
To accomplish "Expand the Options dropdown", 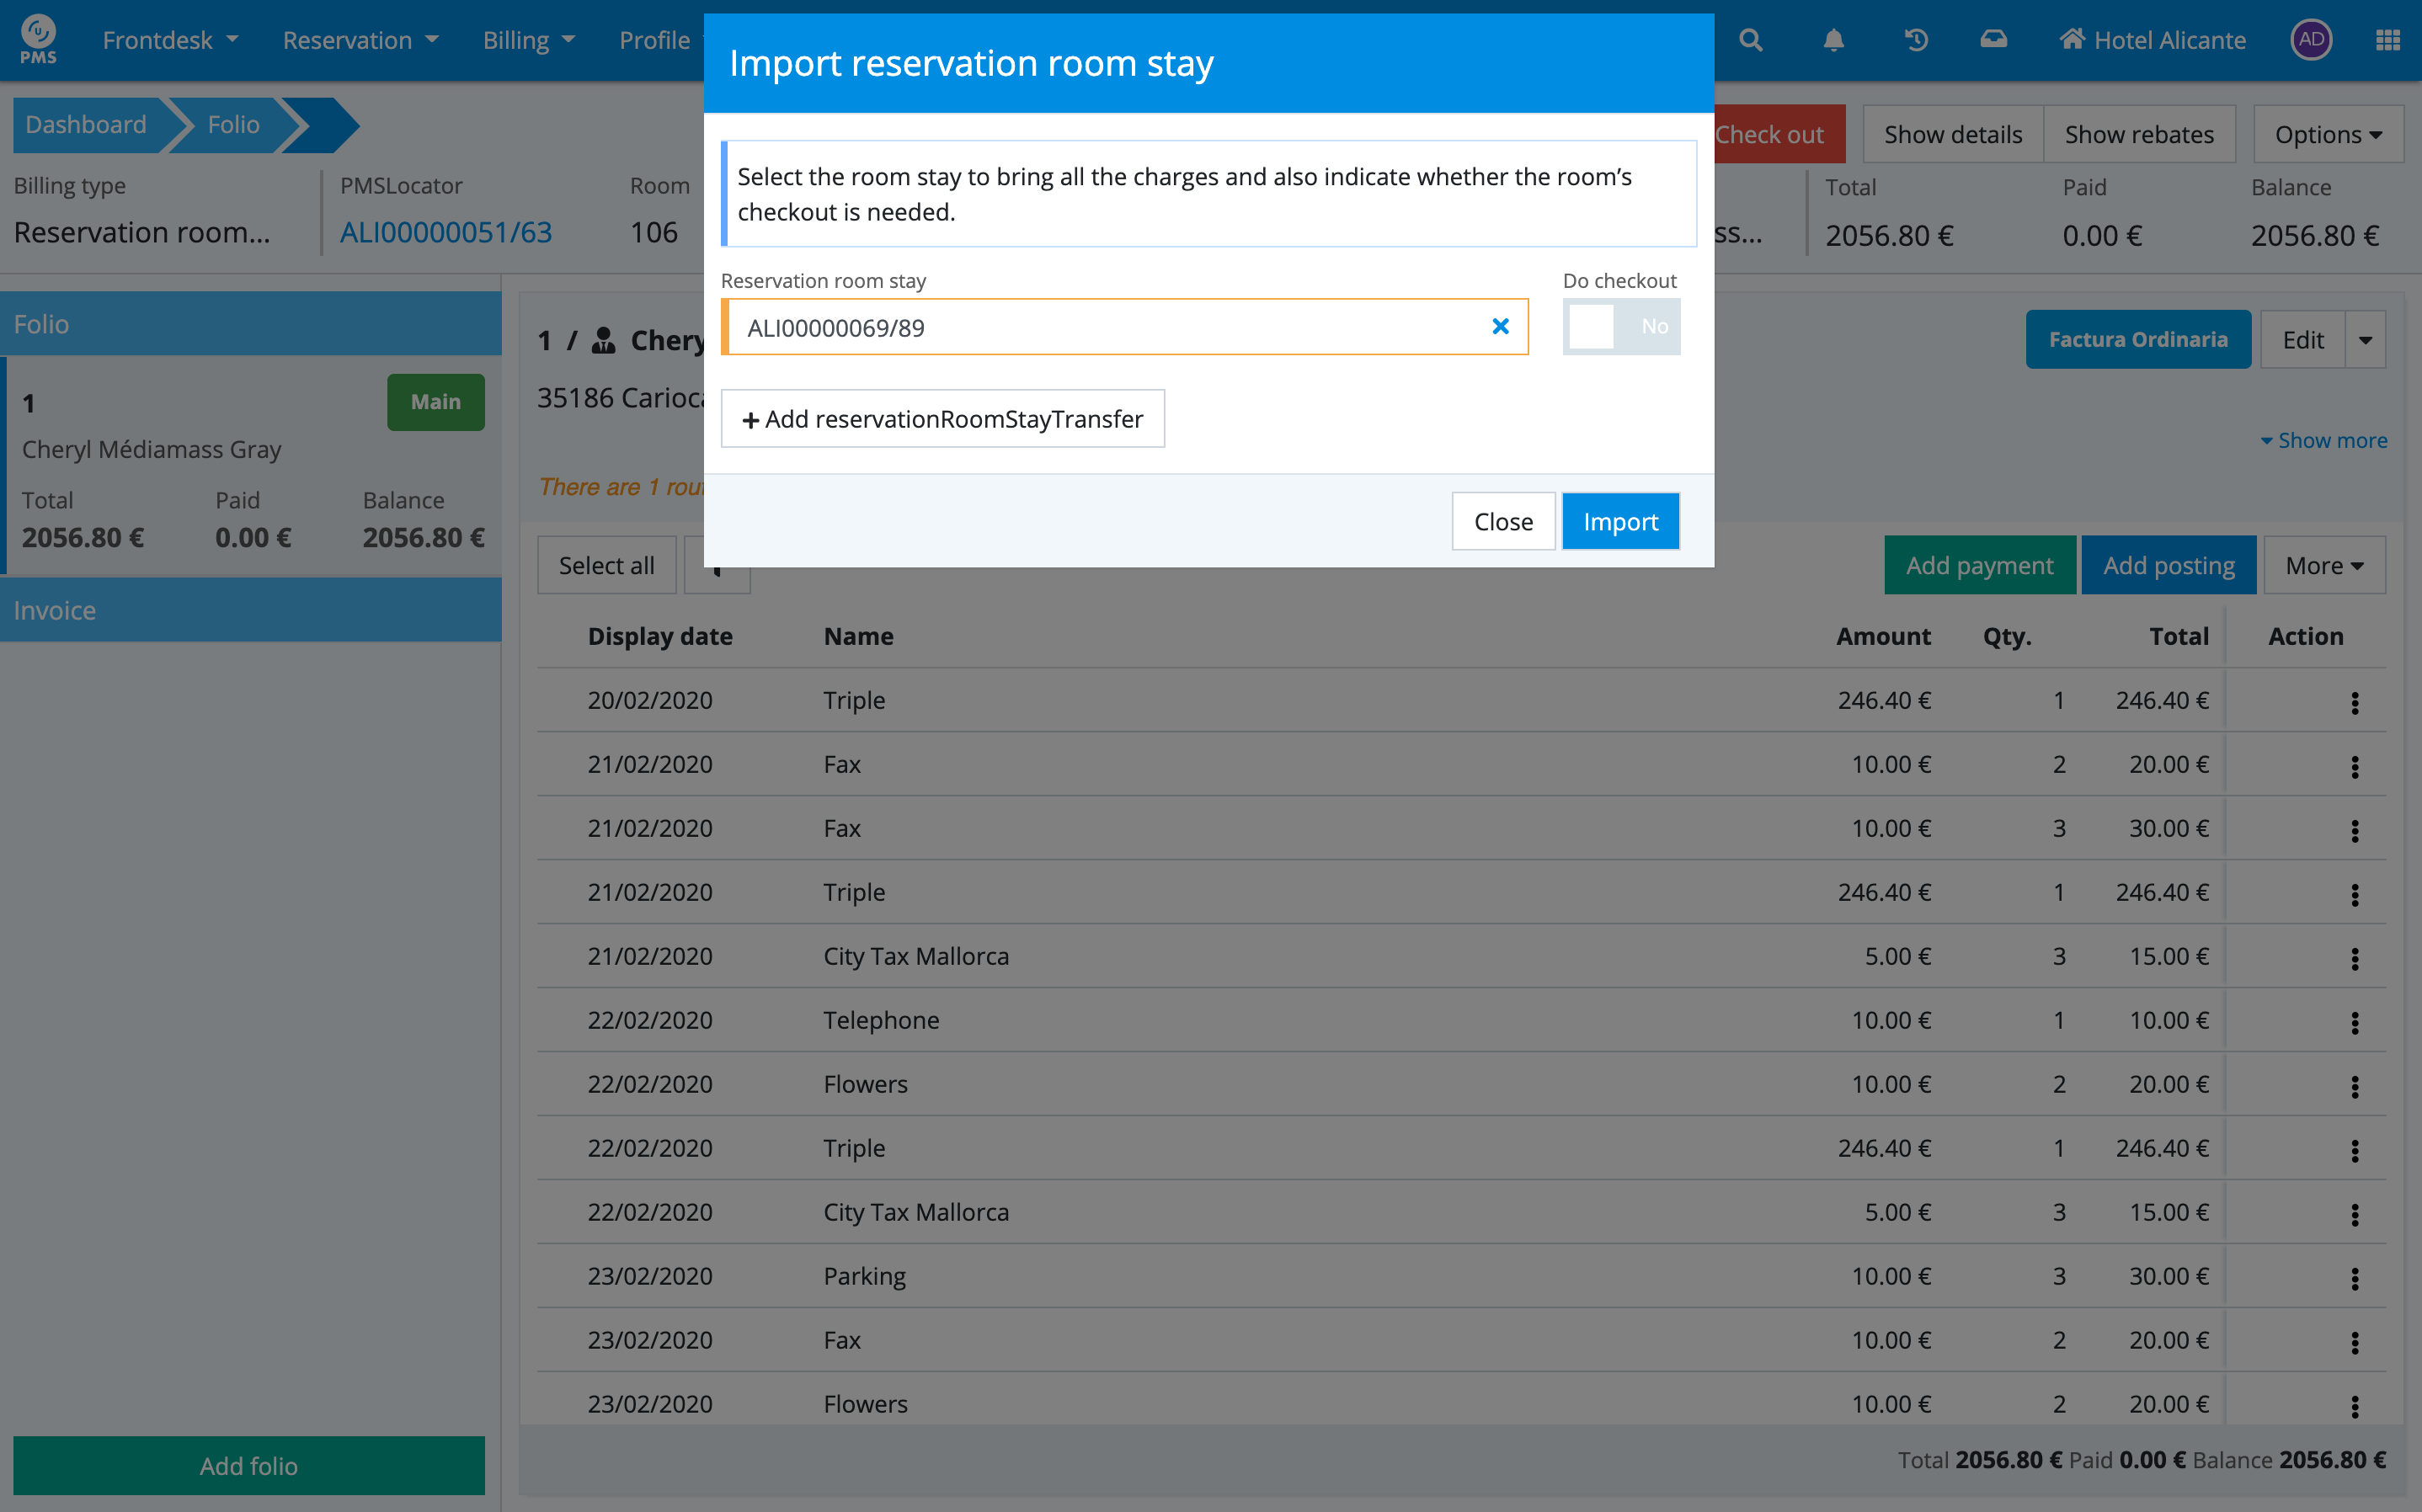I will click(x=2327, y=135).
